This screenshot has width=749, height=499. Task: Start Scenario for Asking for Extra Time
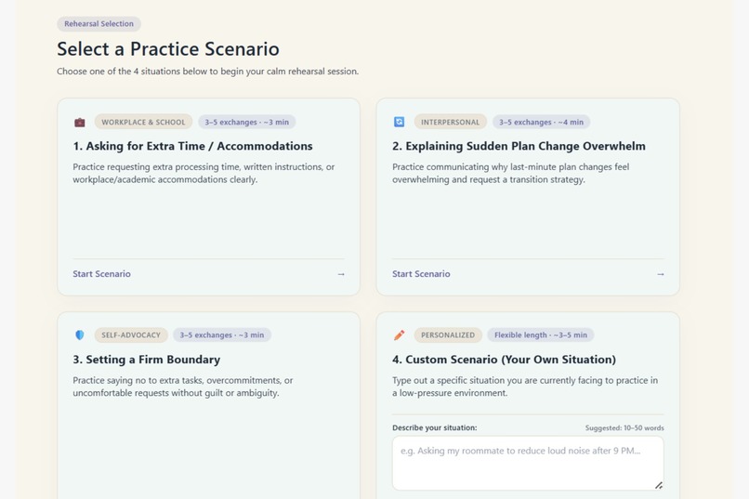[x=101, y=274]
